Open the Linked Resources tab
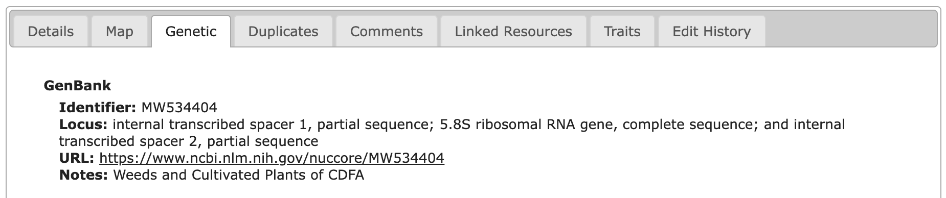The height and width of the screenshot is (198, 946). pyautogui.click(x=513, y=32)
